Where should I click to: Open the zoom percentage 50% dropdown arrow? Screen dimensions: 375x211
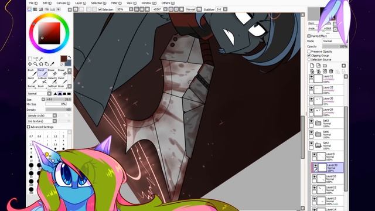point(131,9)
